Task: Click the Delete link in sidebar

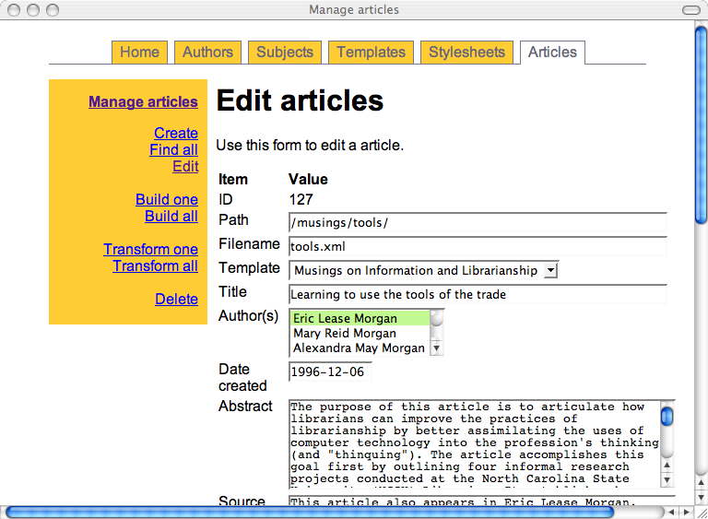Action: tap(176, 300)
